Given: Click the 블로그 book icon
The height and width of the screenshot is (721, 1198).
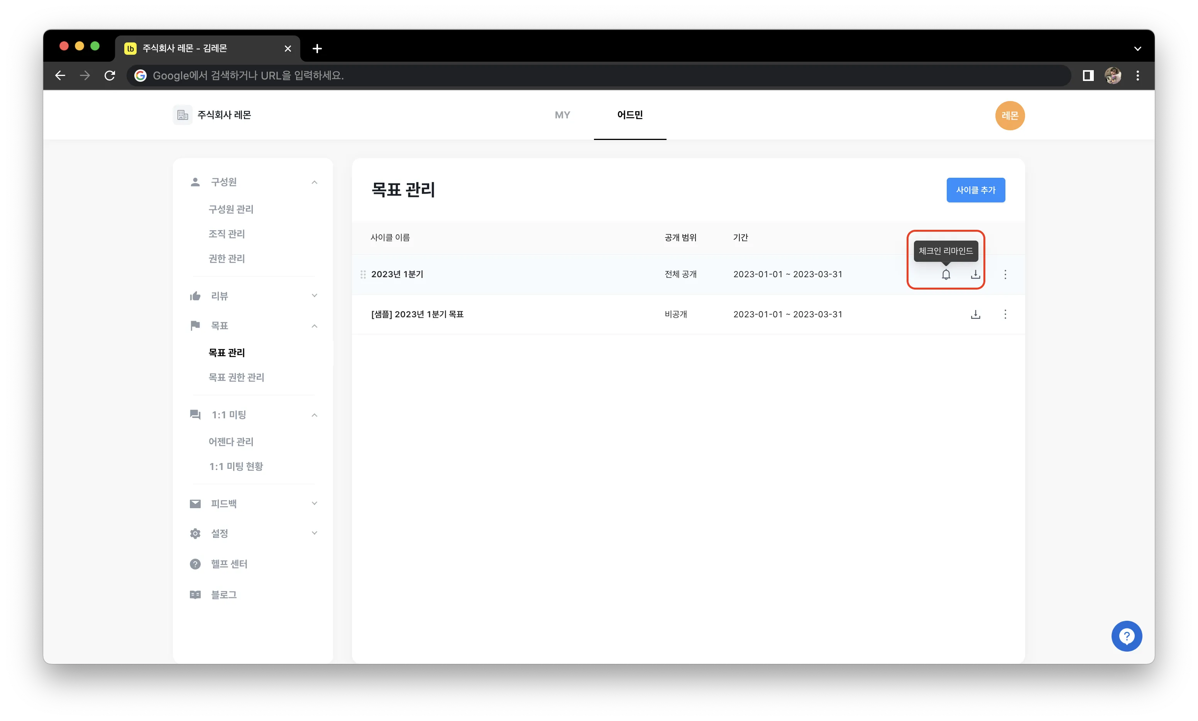Looking at the screenshot, I should pyautogui.click(x=195, y=594).
